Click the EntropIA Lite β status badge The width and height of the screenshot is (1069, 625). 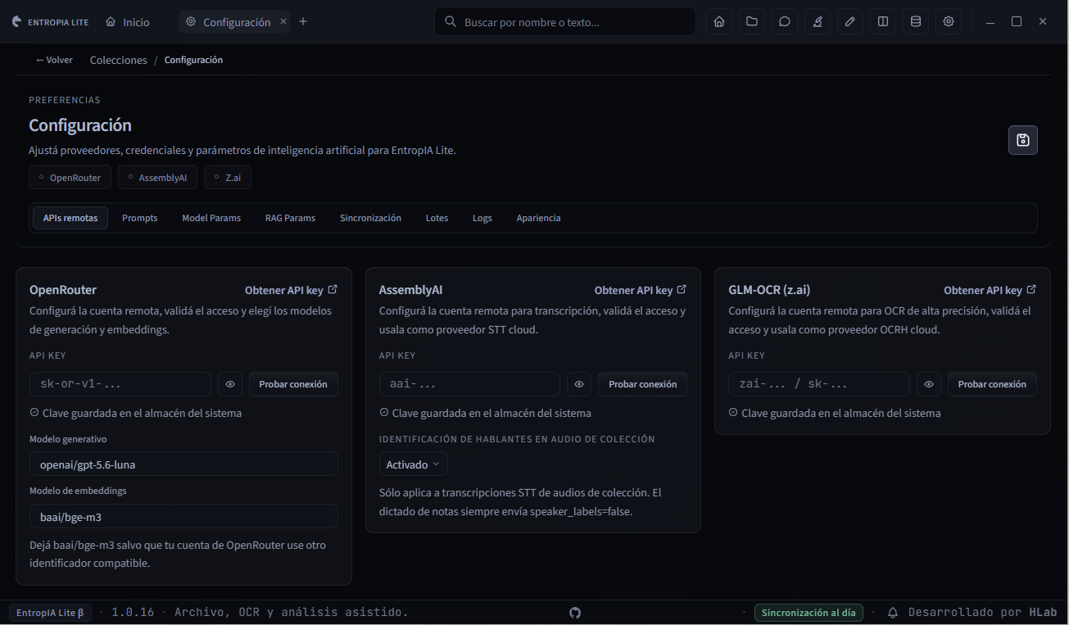(x=51, y=613)
